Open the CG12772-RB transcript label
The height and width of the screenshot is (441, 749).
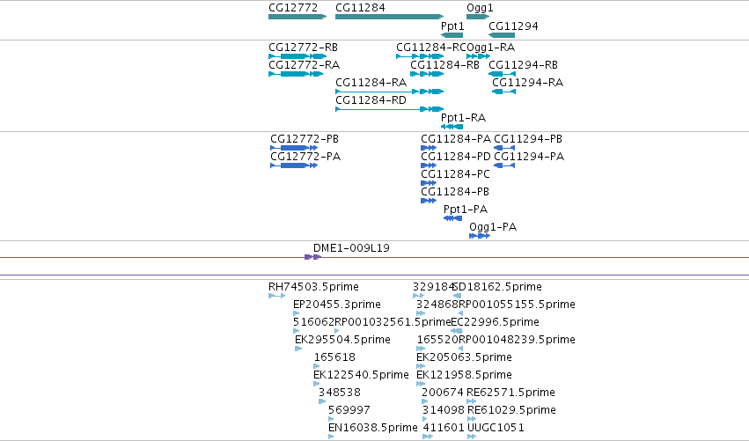tap(303, 48)
